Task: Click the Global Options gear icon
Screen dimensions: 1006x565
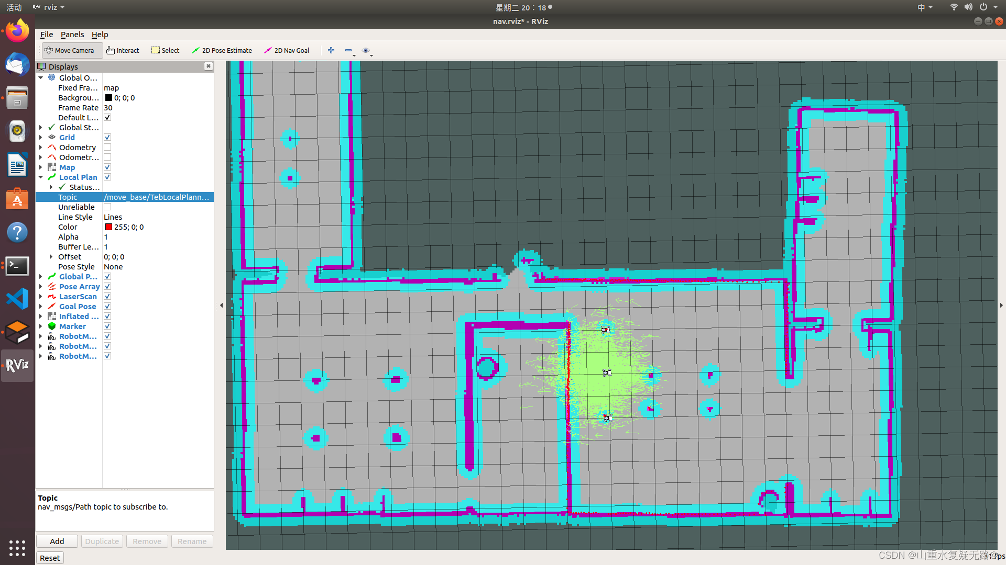Action: click(x=52, y=77)
